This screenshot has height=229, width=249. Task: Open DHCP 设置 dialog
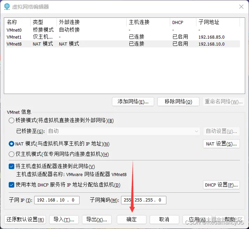(221, 185)
